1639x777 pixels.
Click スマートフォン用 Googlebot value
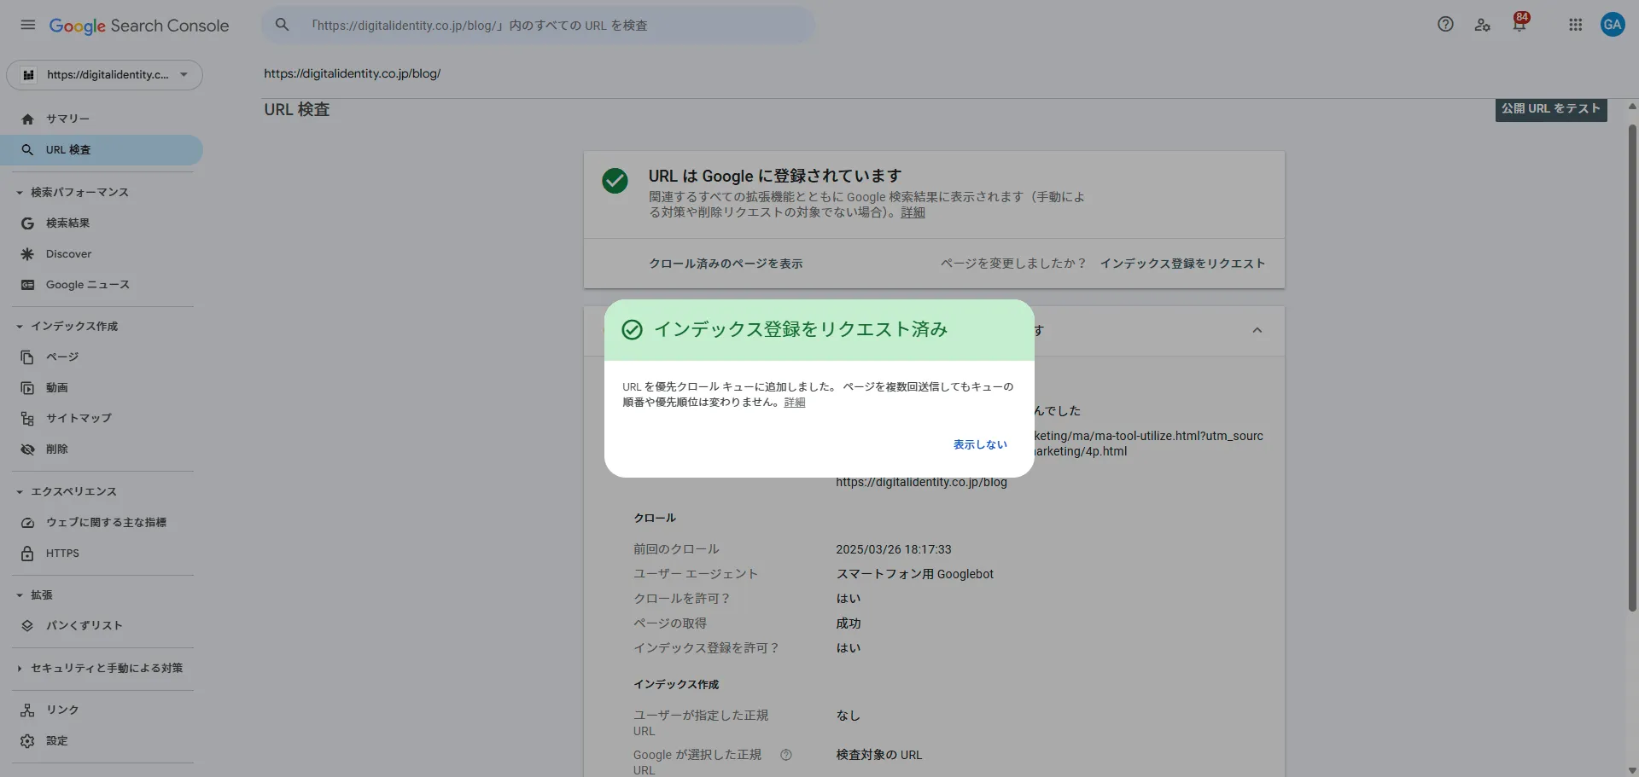coord(915,575)
